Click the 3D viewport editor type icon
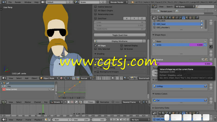 4,78
